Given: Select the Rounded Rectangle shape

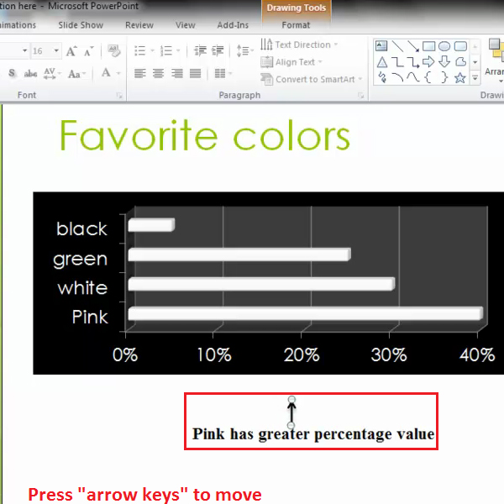Looking at the screenshot, I should (460, 46).
